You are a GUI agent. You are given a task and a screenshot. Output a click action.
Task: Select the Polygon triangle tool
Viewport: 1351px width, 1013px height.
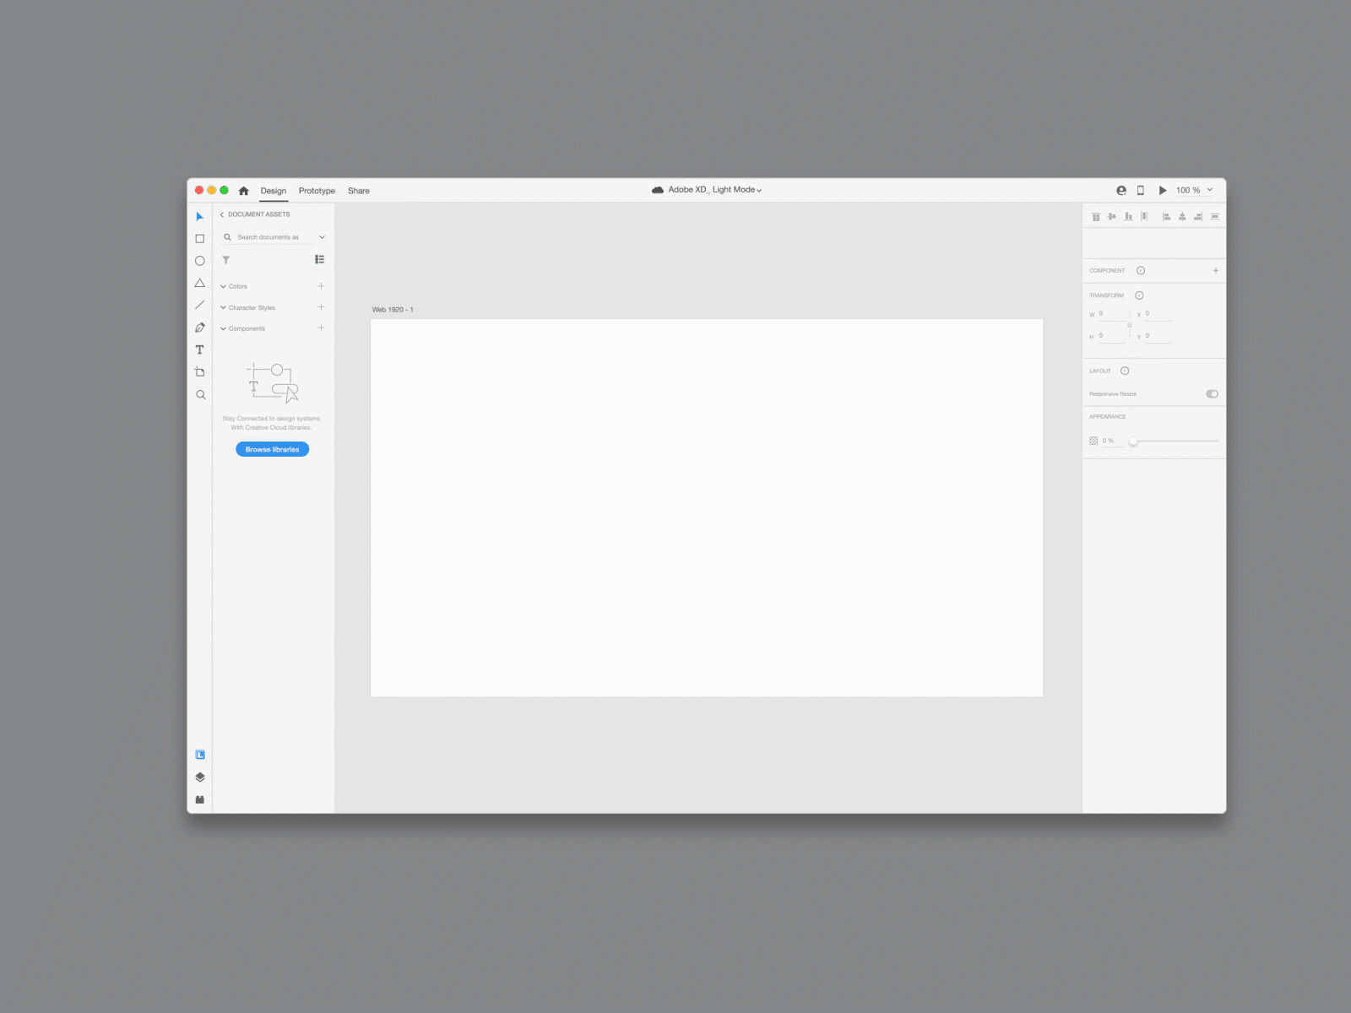pos(200,283)
